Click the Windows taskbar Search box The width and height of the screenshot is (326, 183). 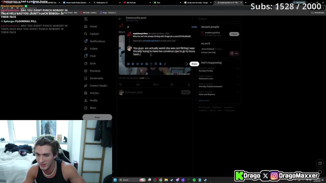(x=133, y=180)
